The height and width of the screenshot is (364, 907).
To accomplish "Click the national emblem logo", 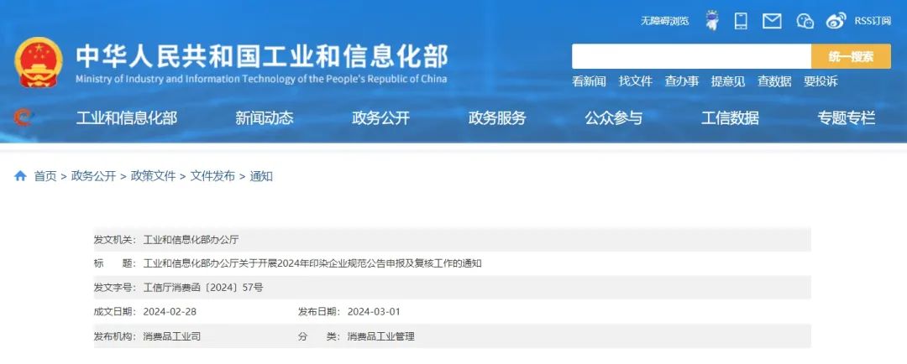I will (38, 62).
